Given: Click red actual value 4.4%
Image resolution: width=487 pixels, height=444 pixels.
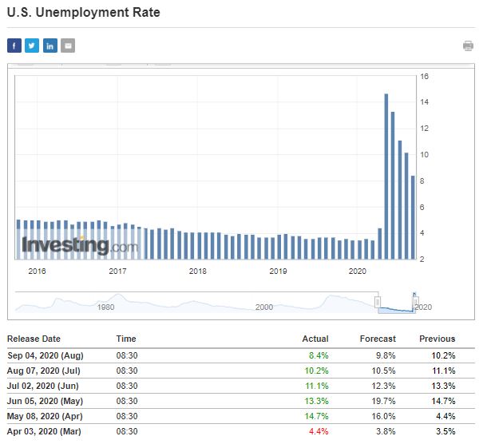Looking at the screenshot, I should [319, 431].
